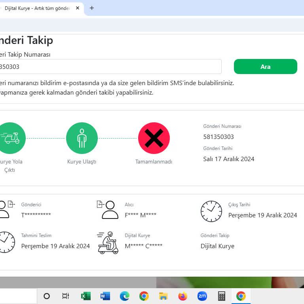Open Task View on the taskbar
Image resolution: width=304 pixels, height=304 pixels.
click(66, 296)
